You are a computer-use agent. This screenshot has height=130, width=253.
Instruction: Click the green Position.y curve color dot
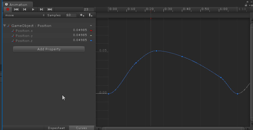click(91, 35)
